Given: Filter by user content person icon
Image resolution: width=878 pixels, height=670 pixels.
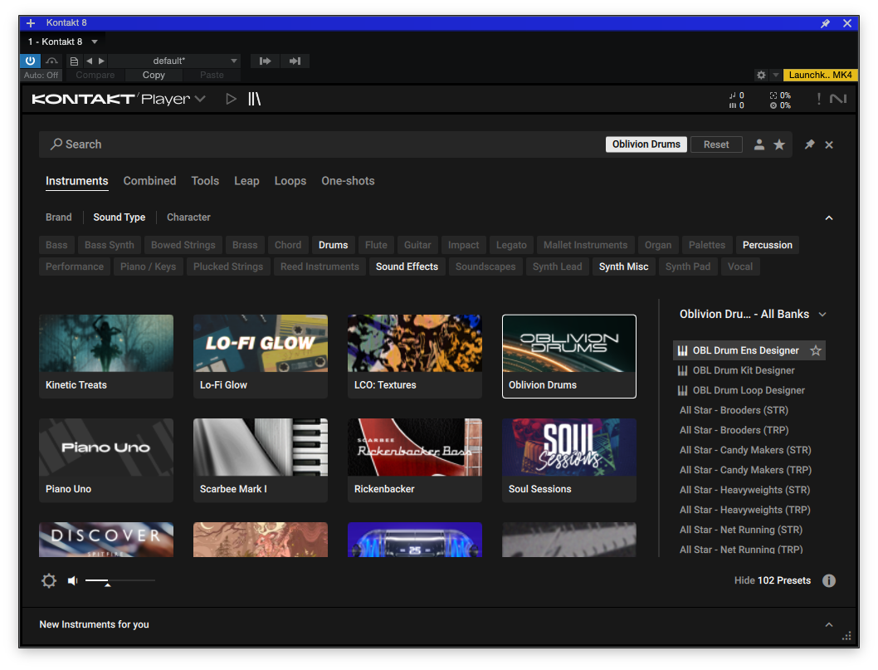Looking at the screenshot, I should tap(758, 144).
